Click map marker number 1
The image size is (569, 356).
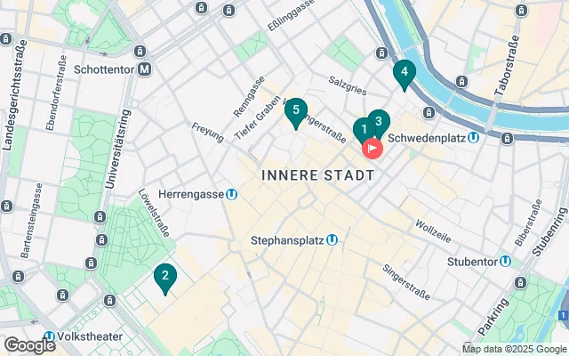pyautogui.click(x=363, y=131)
